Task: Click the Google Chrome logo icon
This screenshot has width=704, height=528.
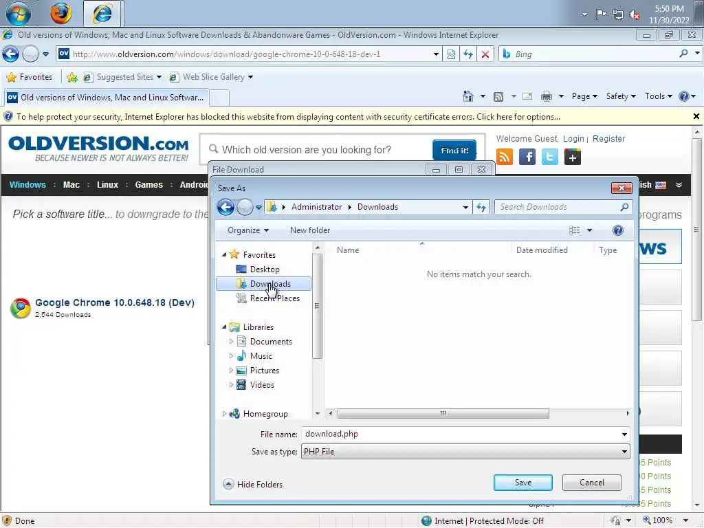Action: click(x=21, y=308)
